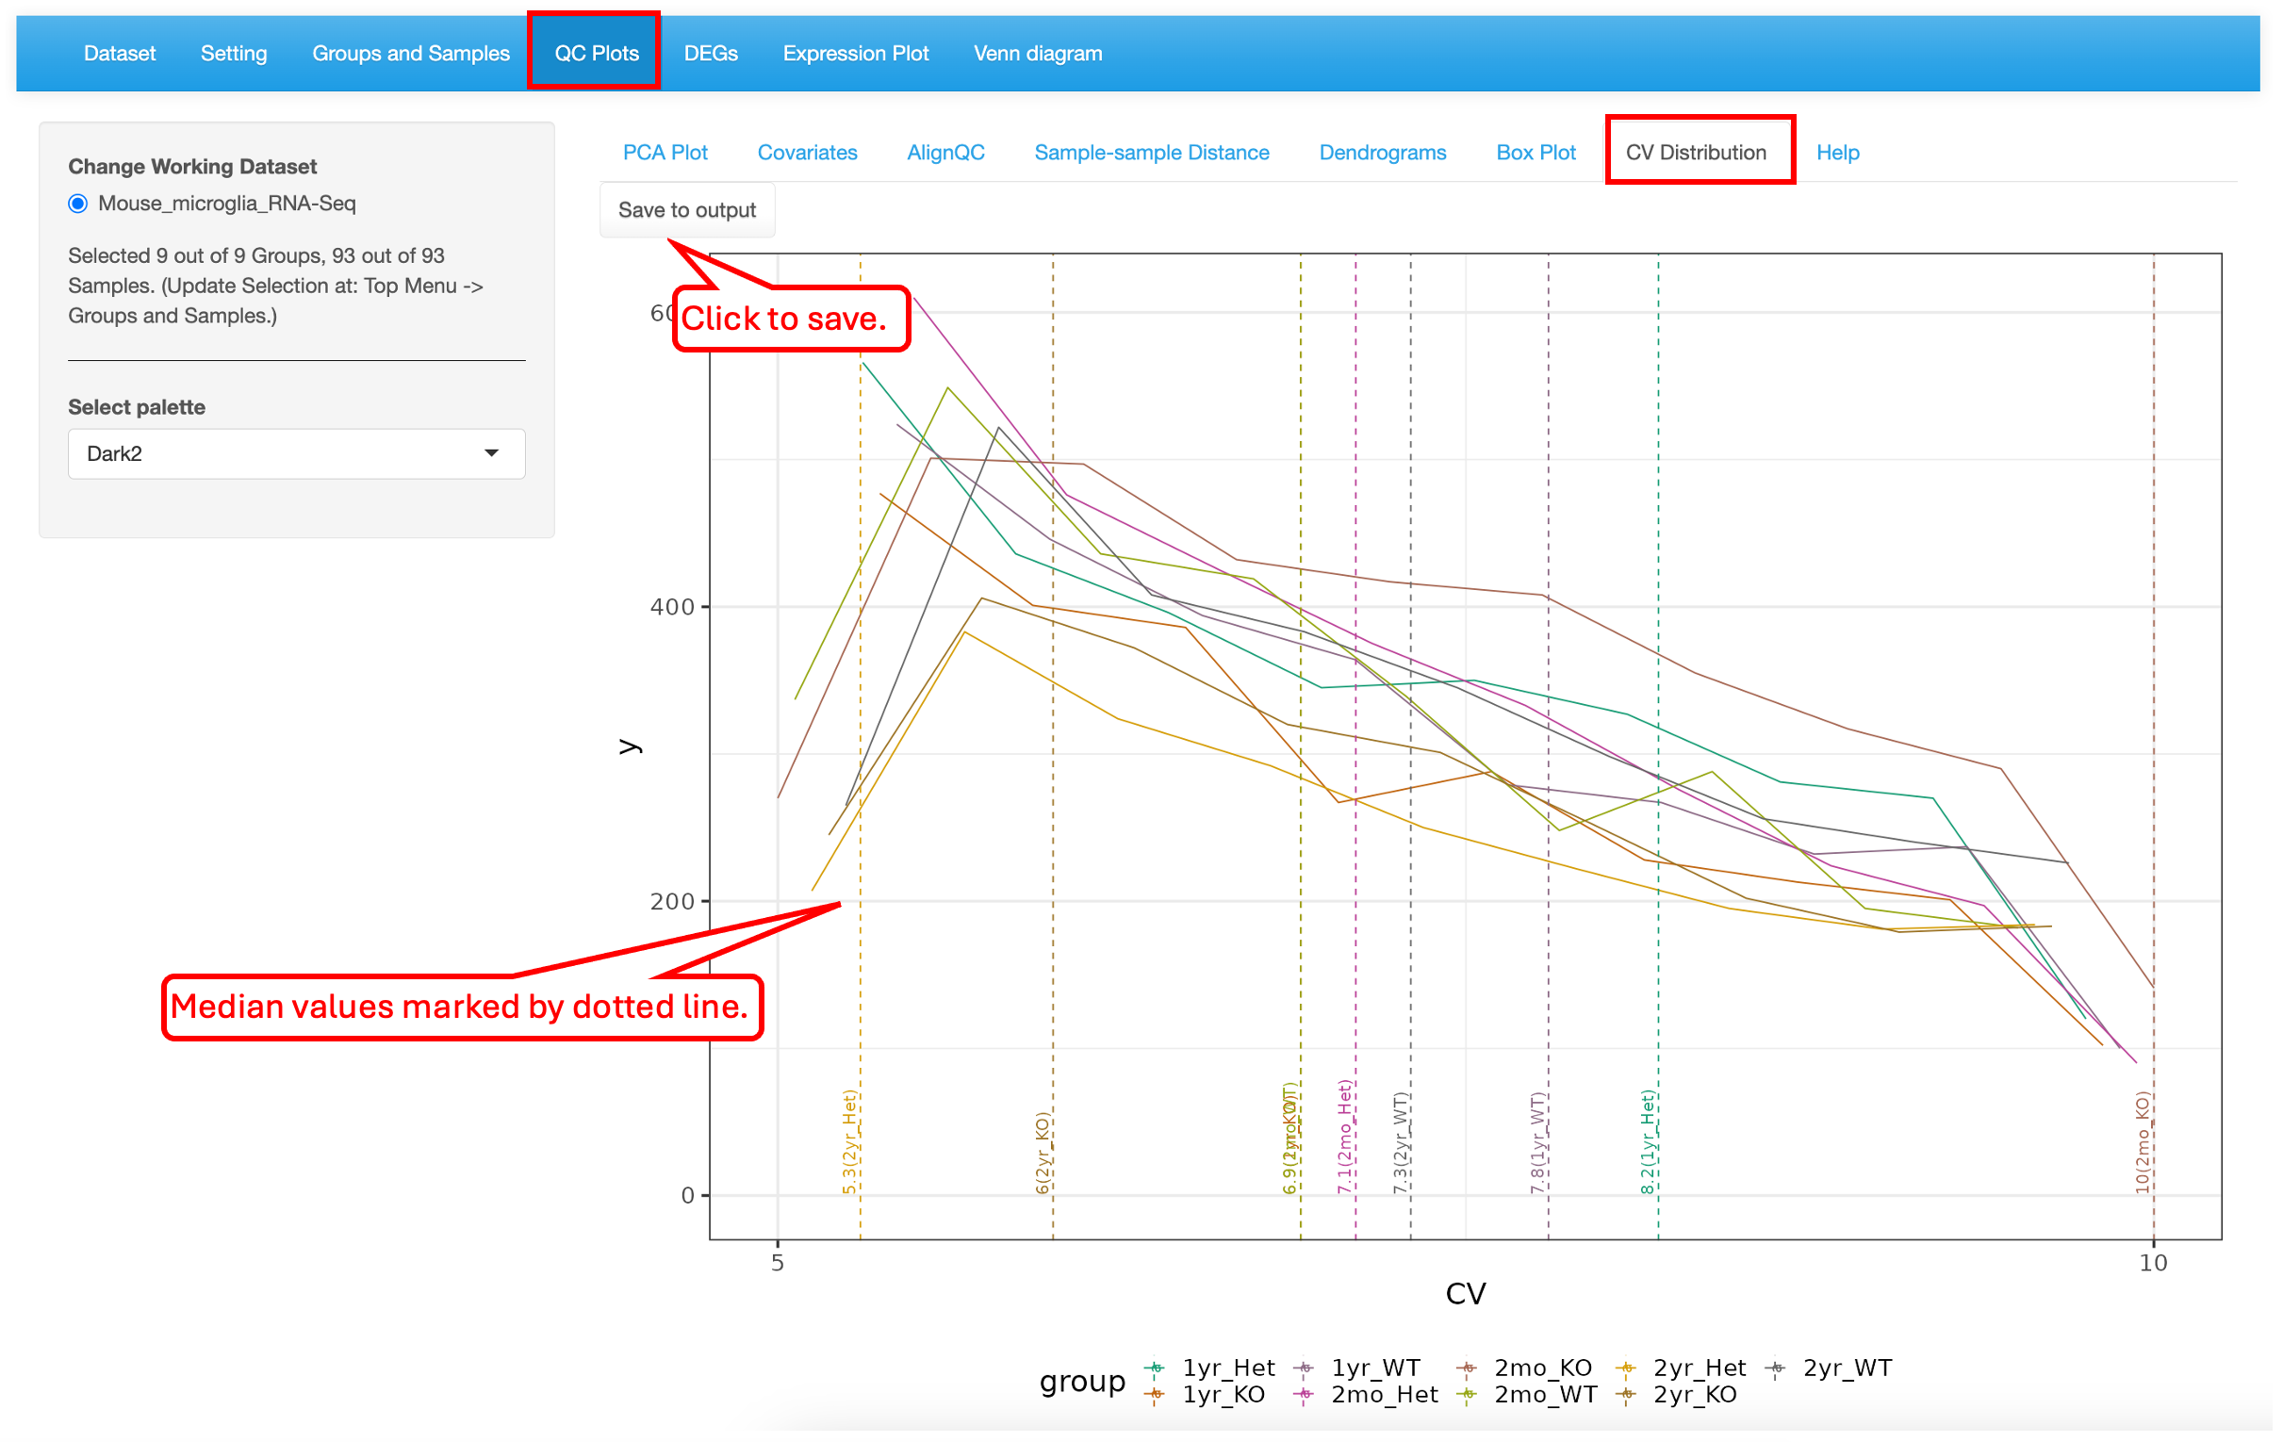Expand the Dark2 palette dropdown
This screenshot has height=1442, width=2283.
pos(296,453)
